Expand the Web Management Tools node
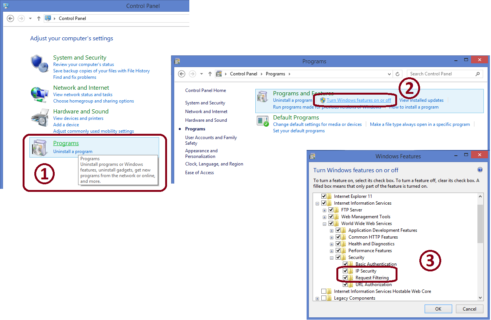Image resolution: width=491 pixels, height=320 pixels. 325,217
